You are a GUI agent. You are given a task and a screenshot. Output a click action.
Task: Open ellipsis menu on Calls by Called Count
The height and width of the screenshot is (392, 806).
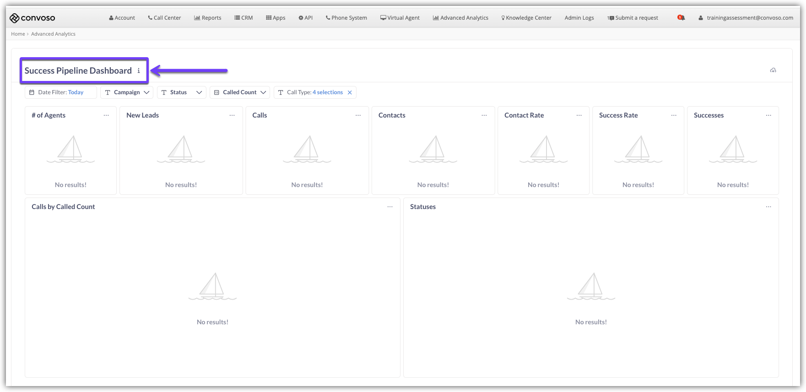[x=390, y=207]
